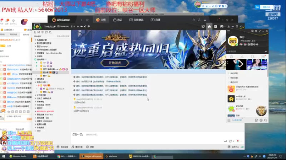Click location pin icon in channel sidebar
The height and width of the screenshot is (160, 286).
pyautogui.click(x=43, y=32)
